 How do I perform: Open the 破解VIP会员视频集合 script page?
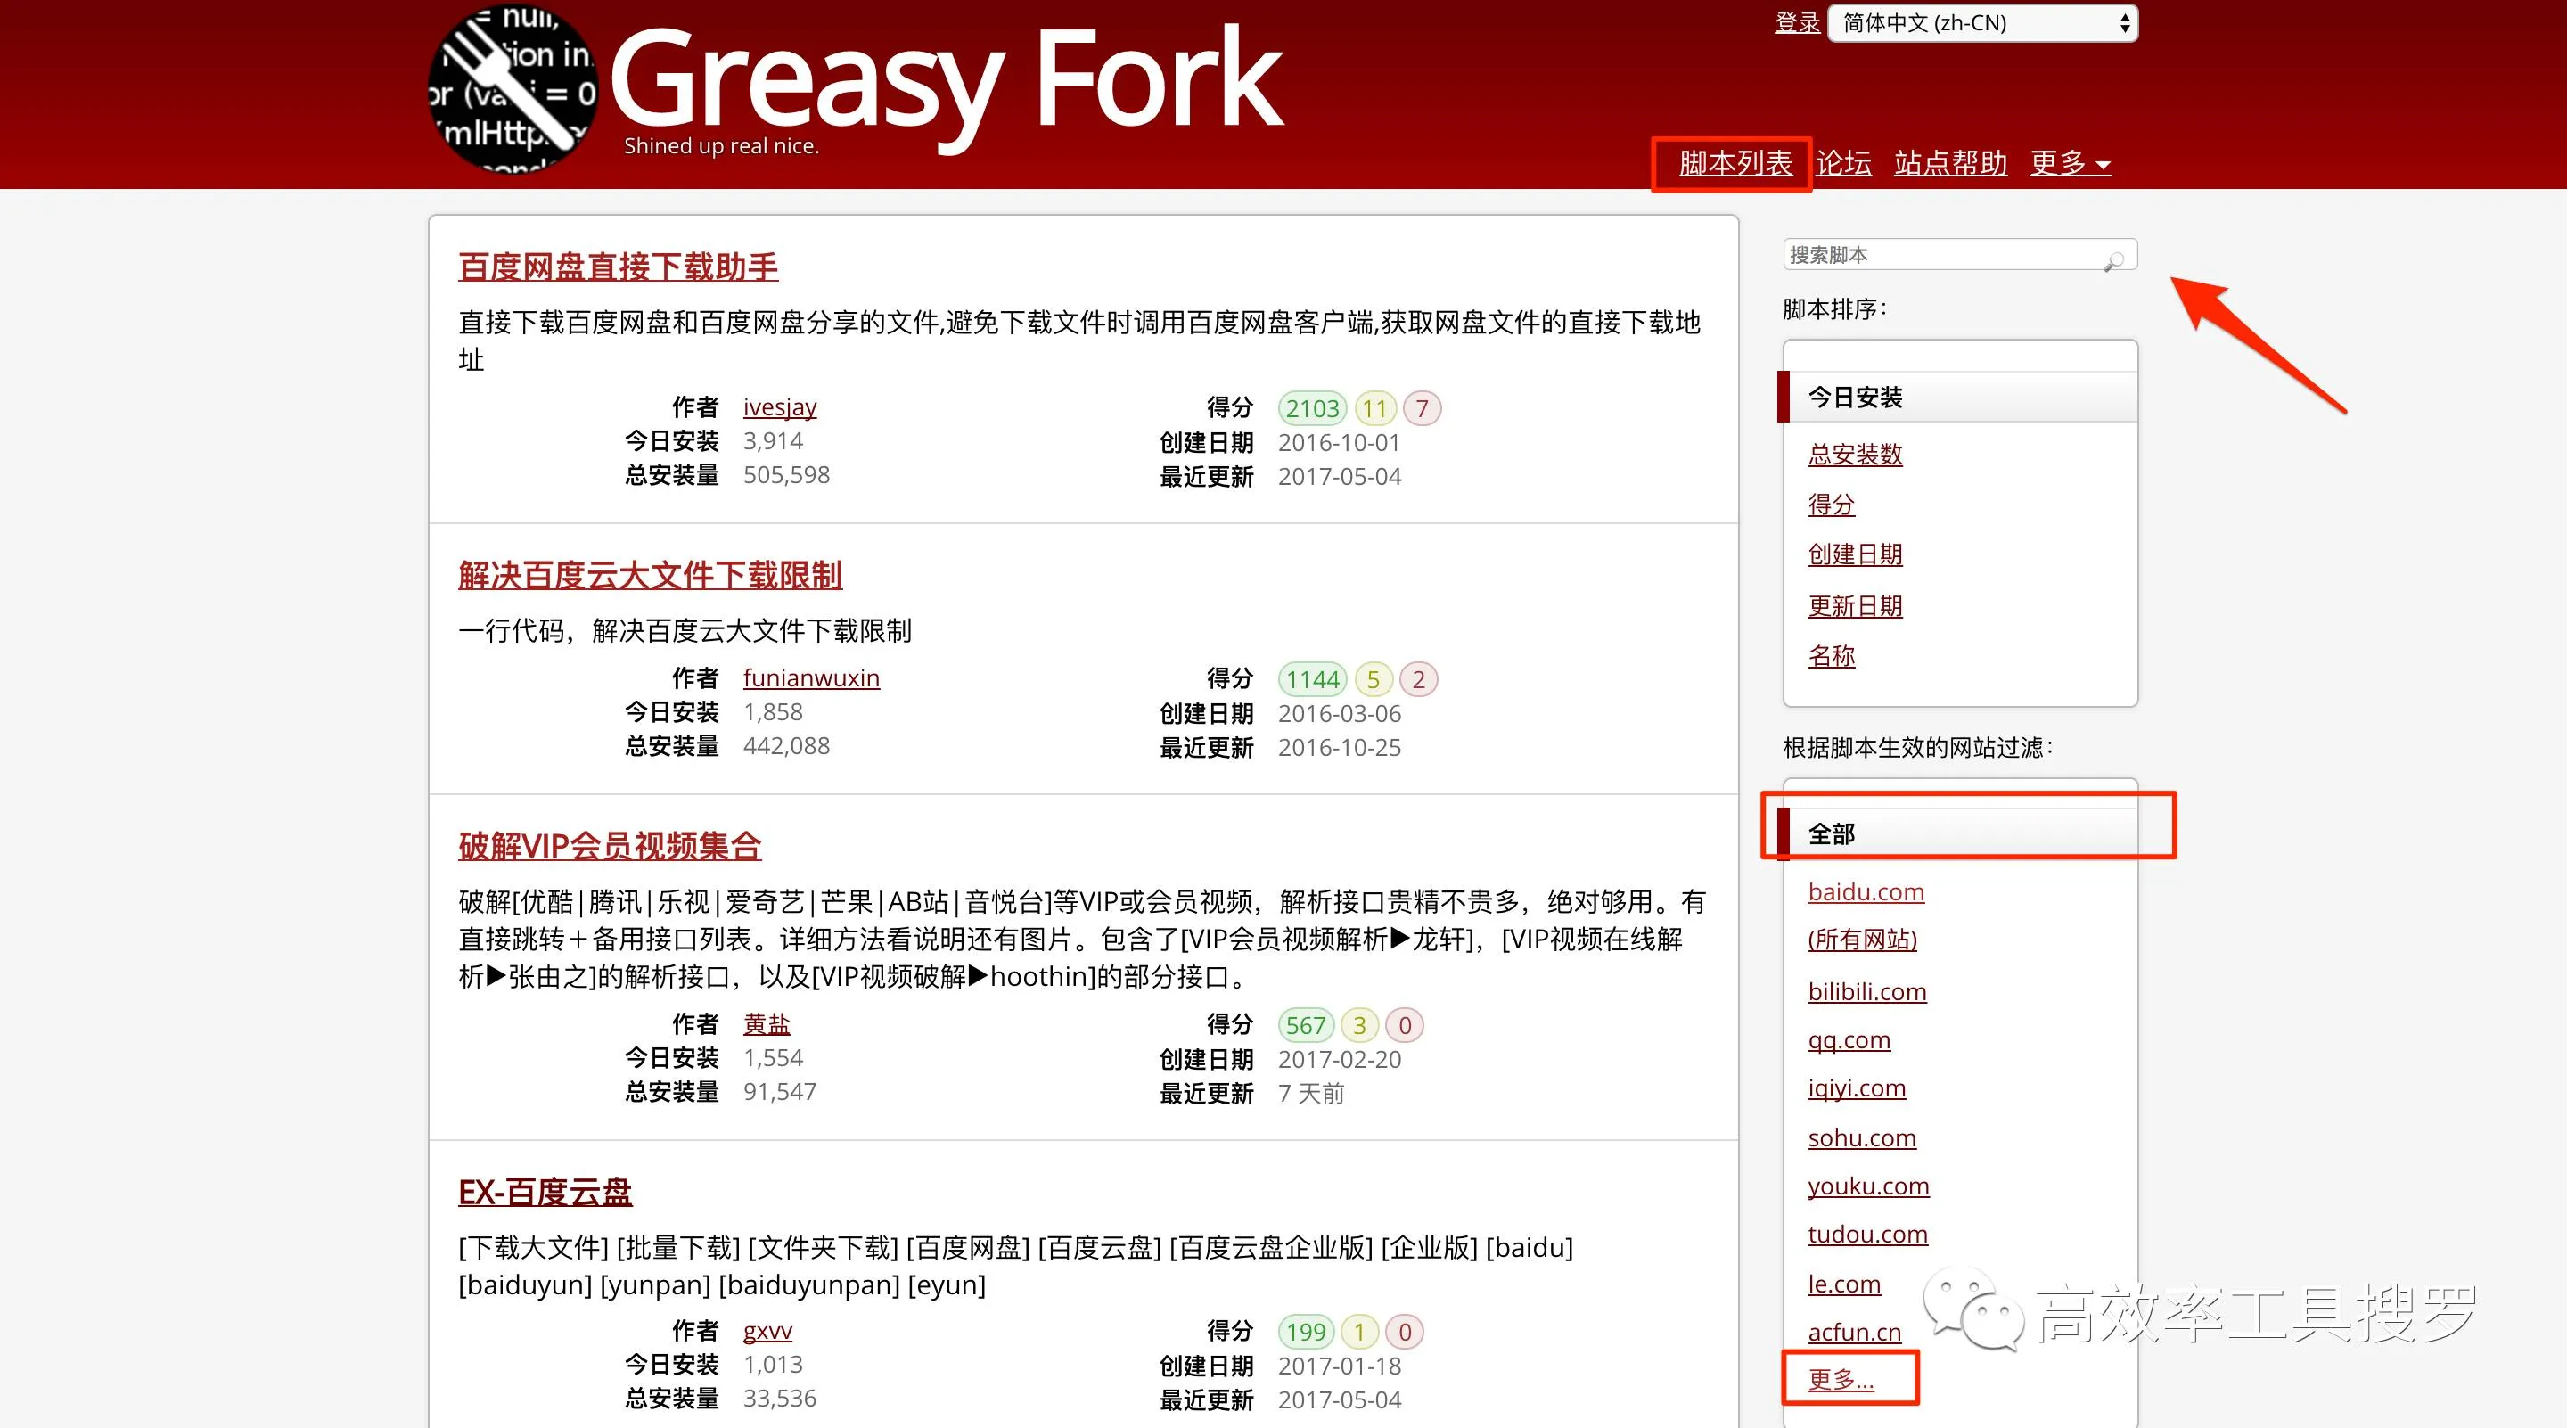[610, 846]
